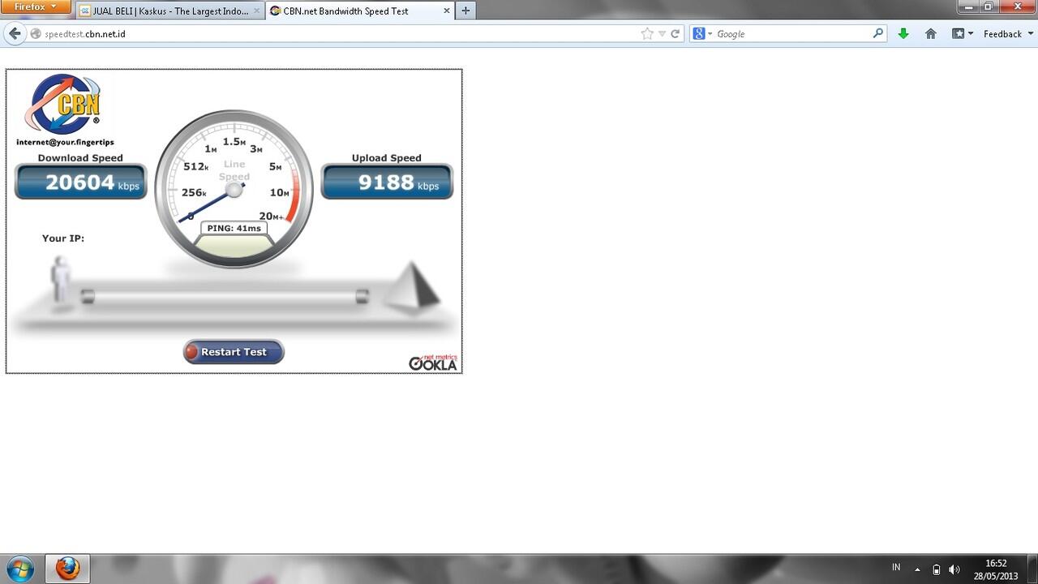This screenshot has height=584, width=1038.
Task: Click the CBN logo
Action: coord(63,104)
